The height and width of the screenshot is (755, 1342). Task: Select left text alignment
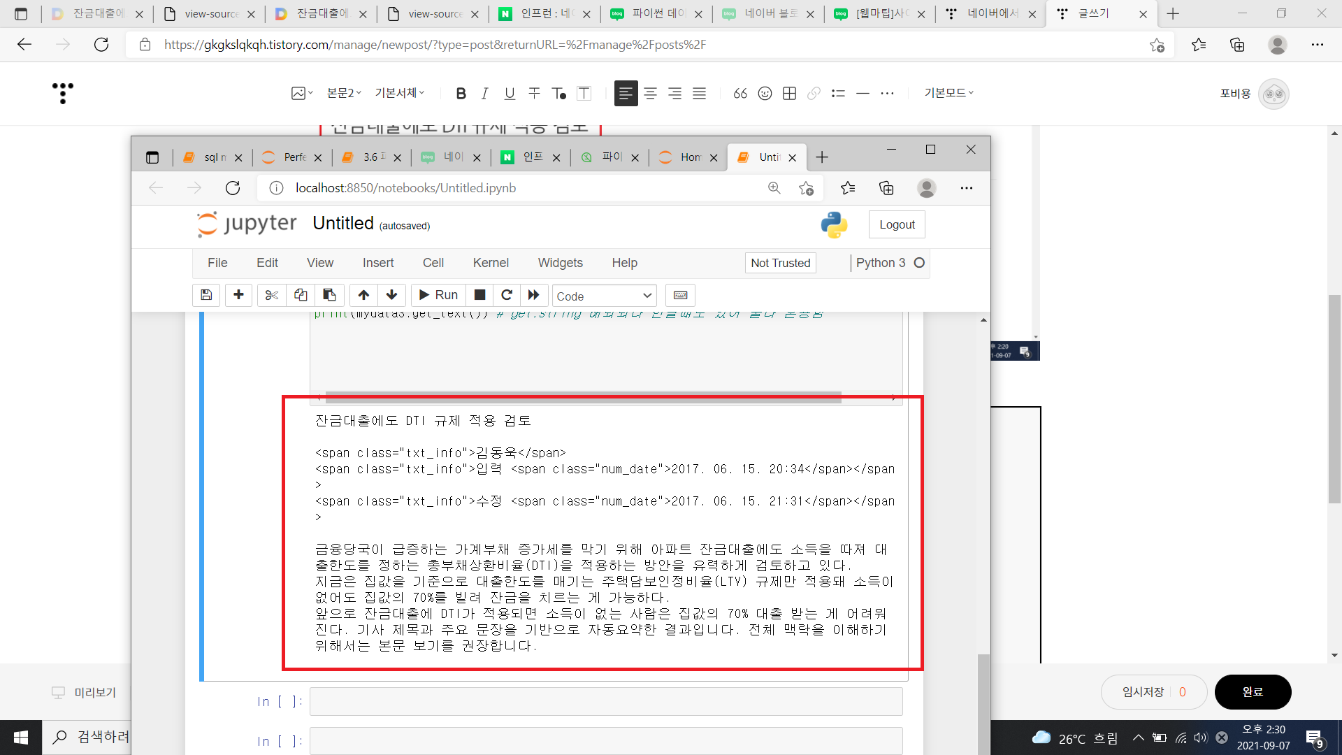coord(626,93)
